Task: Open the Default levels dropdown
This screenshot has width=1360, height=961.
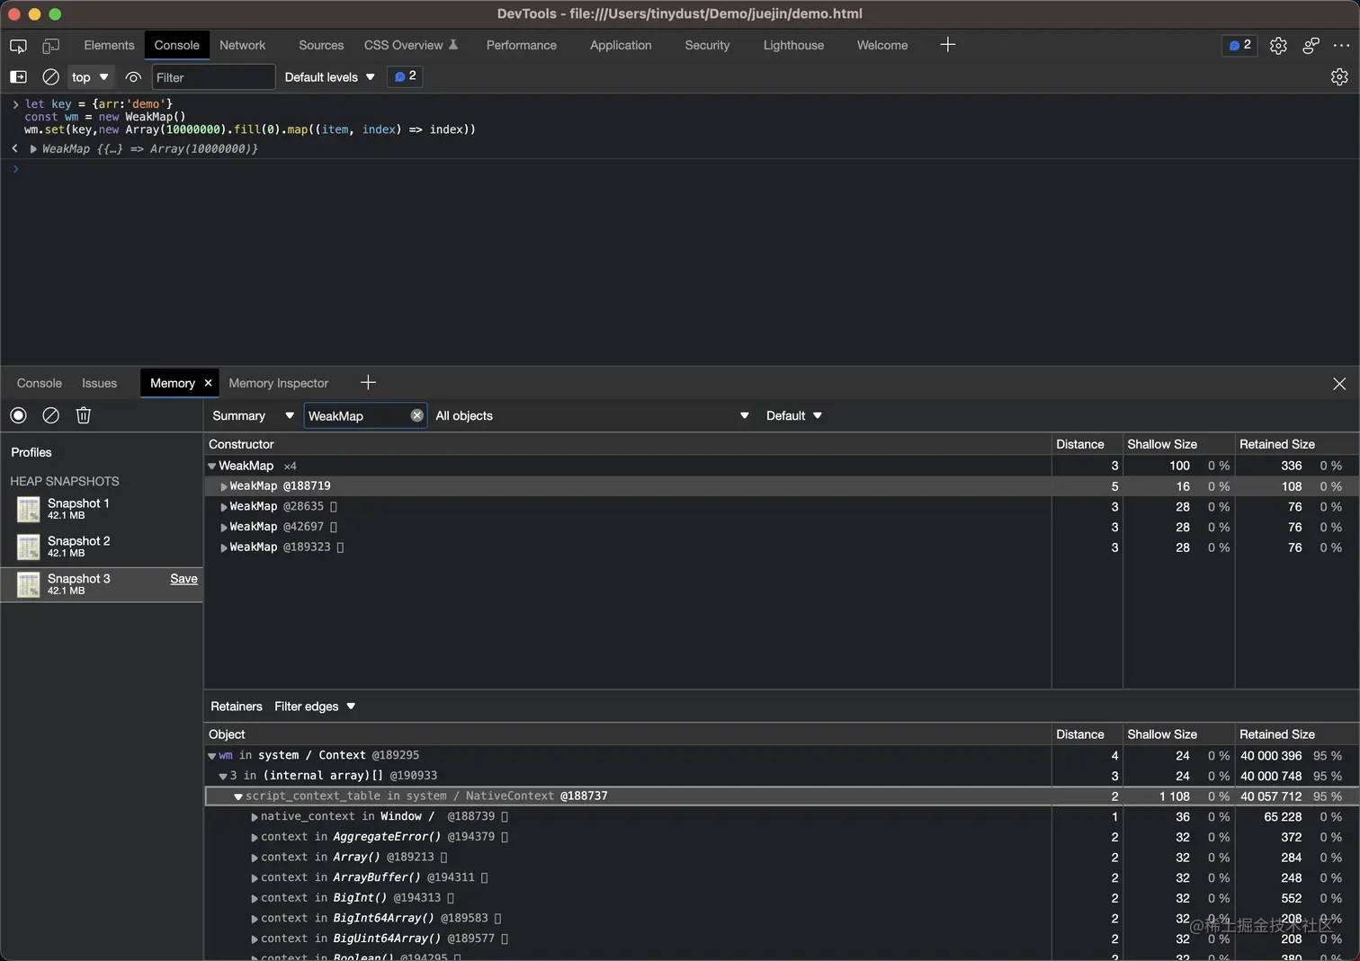Action: [329, 77]
